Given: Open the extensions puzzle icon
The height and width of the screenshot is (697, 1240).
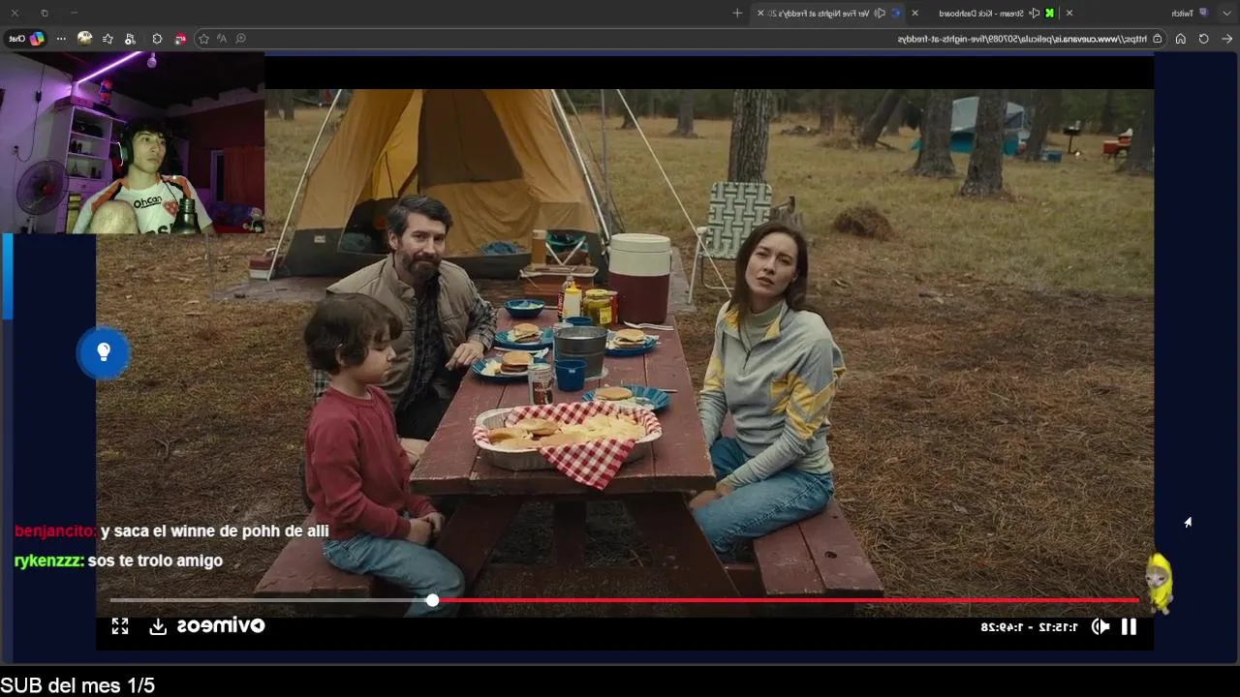Looking at the screenshot, I should (156, 39).
